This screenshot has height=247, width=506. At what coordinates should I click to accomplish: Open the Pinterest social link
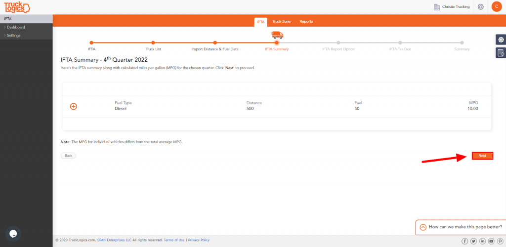click(x=500, y=241)
